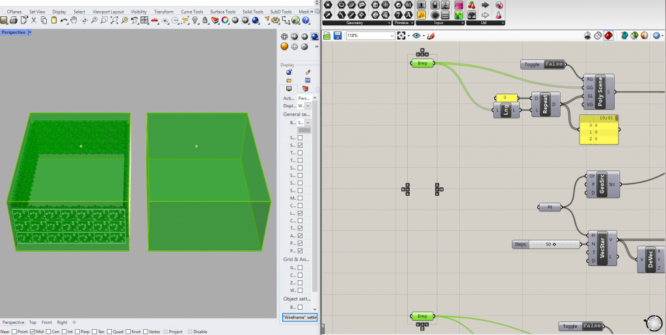The image size is (666, 335).
Task: Select the Pt point parameter
Action: [550, 208]
